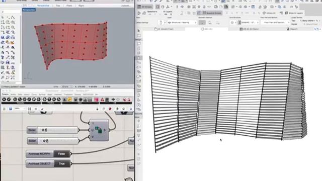Switch to Ground Floor plan tab in Archicad
This screenshot has height=181, width=322.
164,29
